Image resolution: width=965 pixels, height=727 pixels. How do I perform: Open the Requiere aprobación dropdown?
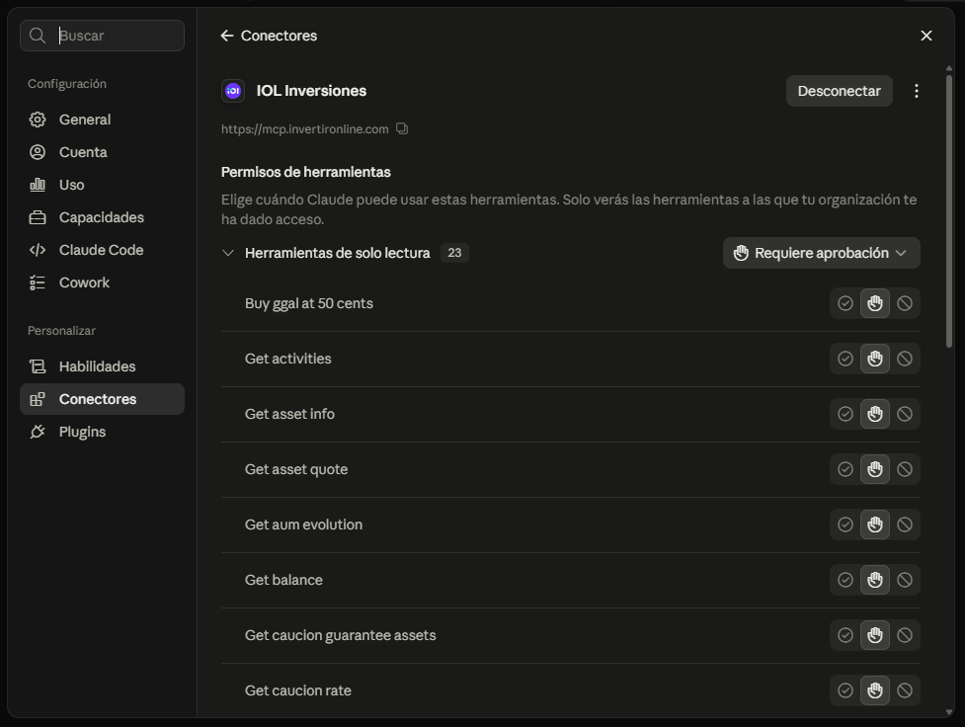tap(822, 253)
